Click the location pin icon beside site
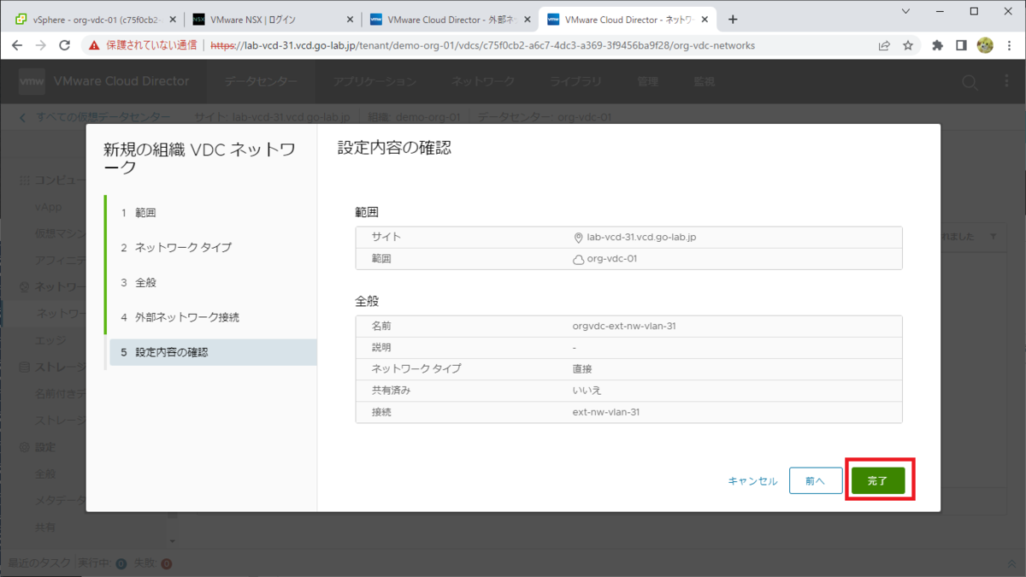The width and height of the screenshot is (1026, 577). tap(579, 238)
